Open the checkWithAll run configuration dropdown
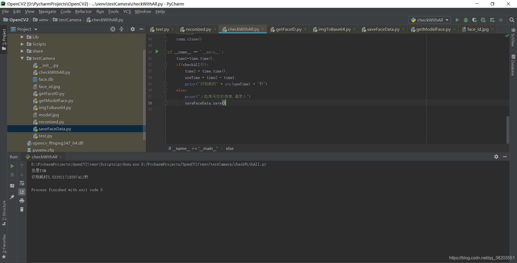Image resolution: width=517 pixels, height=263 pixels. click(x=430, y=20)
